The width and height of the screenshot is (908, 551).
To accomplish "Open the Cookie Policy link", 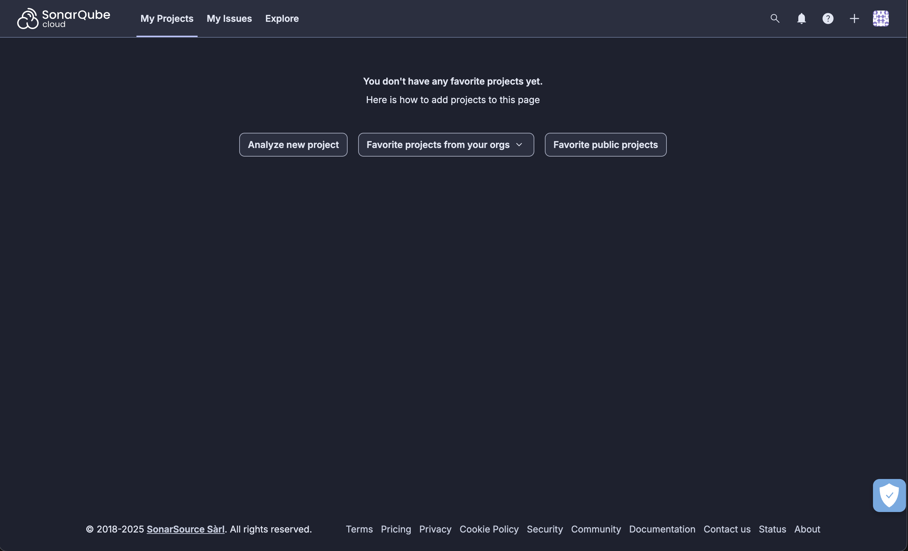I will (489, 529).
